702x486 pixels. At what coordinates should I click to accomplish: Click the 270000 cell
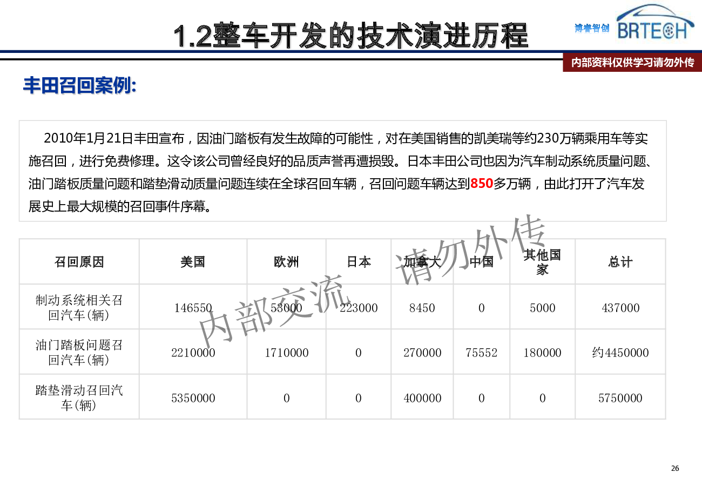422,353
